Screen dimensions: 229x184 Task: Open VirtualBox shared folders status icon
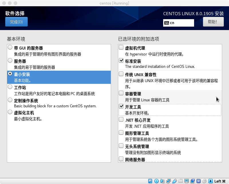click(181, 181)
